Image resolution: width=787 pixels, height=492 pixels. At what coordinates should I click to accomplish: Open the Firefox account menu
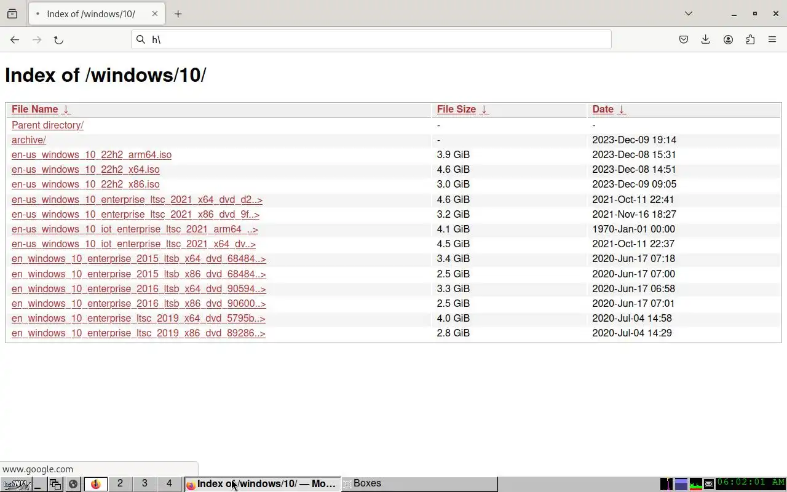pos(728,39)
